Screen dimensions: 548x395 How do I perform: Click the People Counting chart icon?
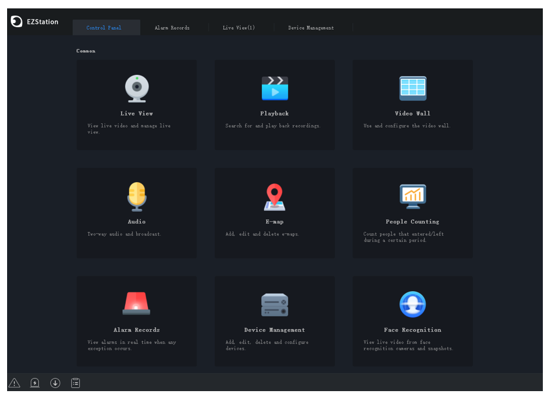coord(412,196)
